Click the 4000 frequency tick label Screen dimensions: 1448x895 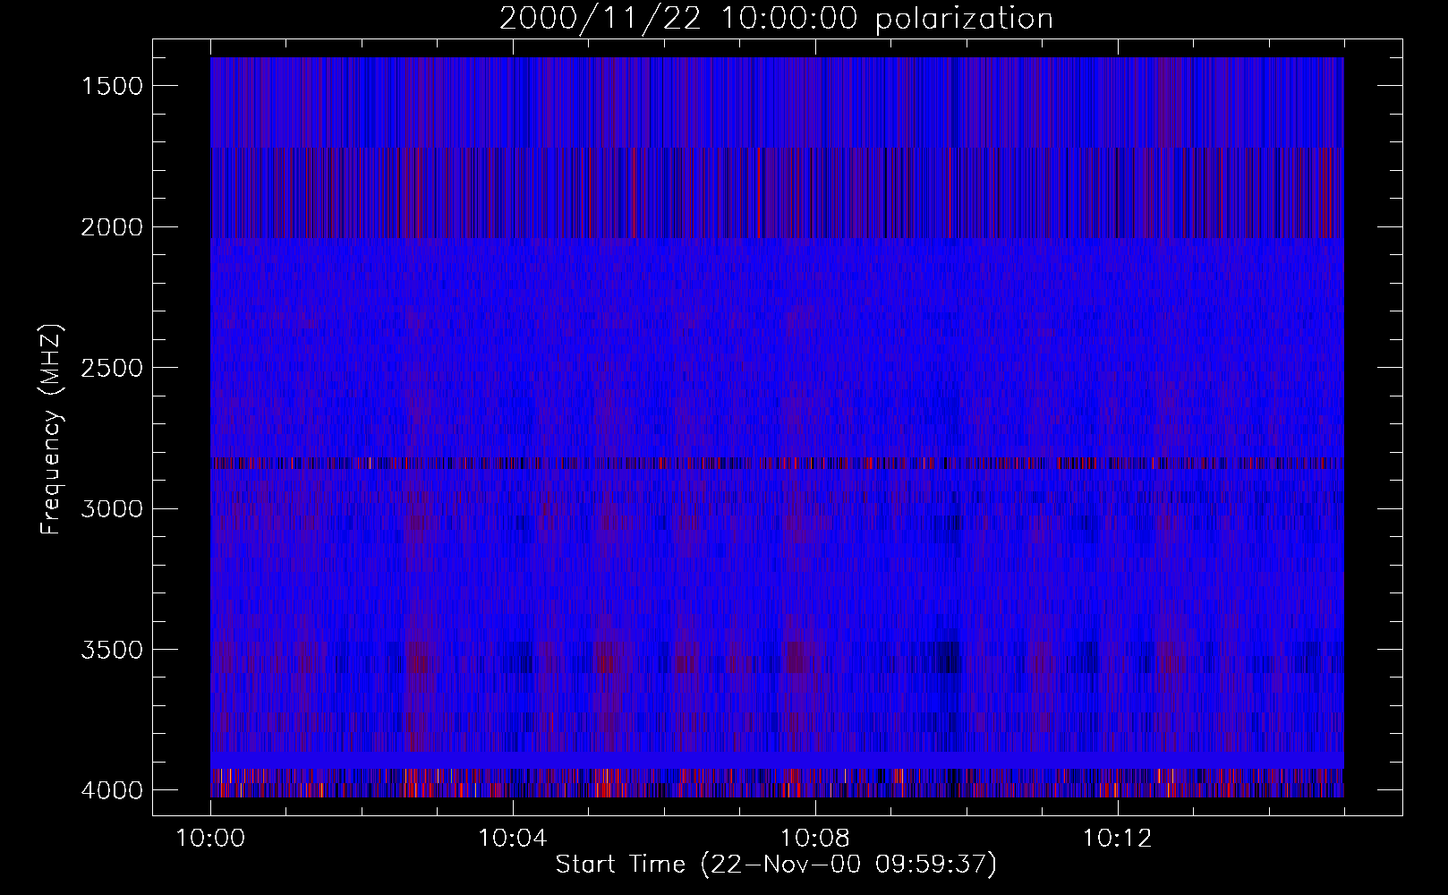point(112,790)
